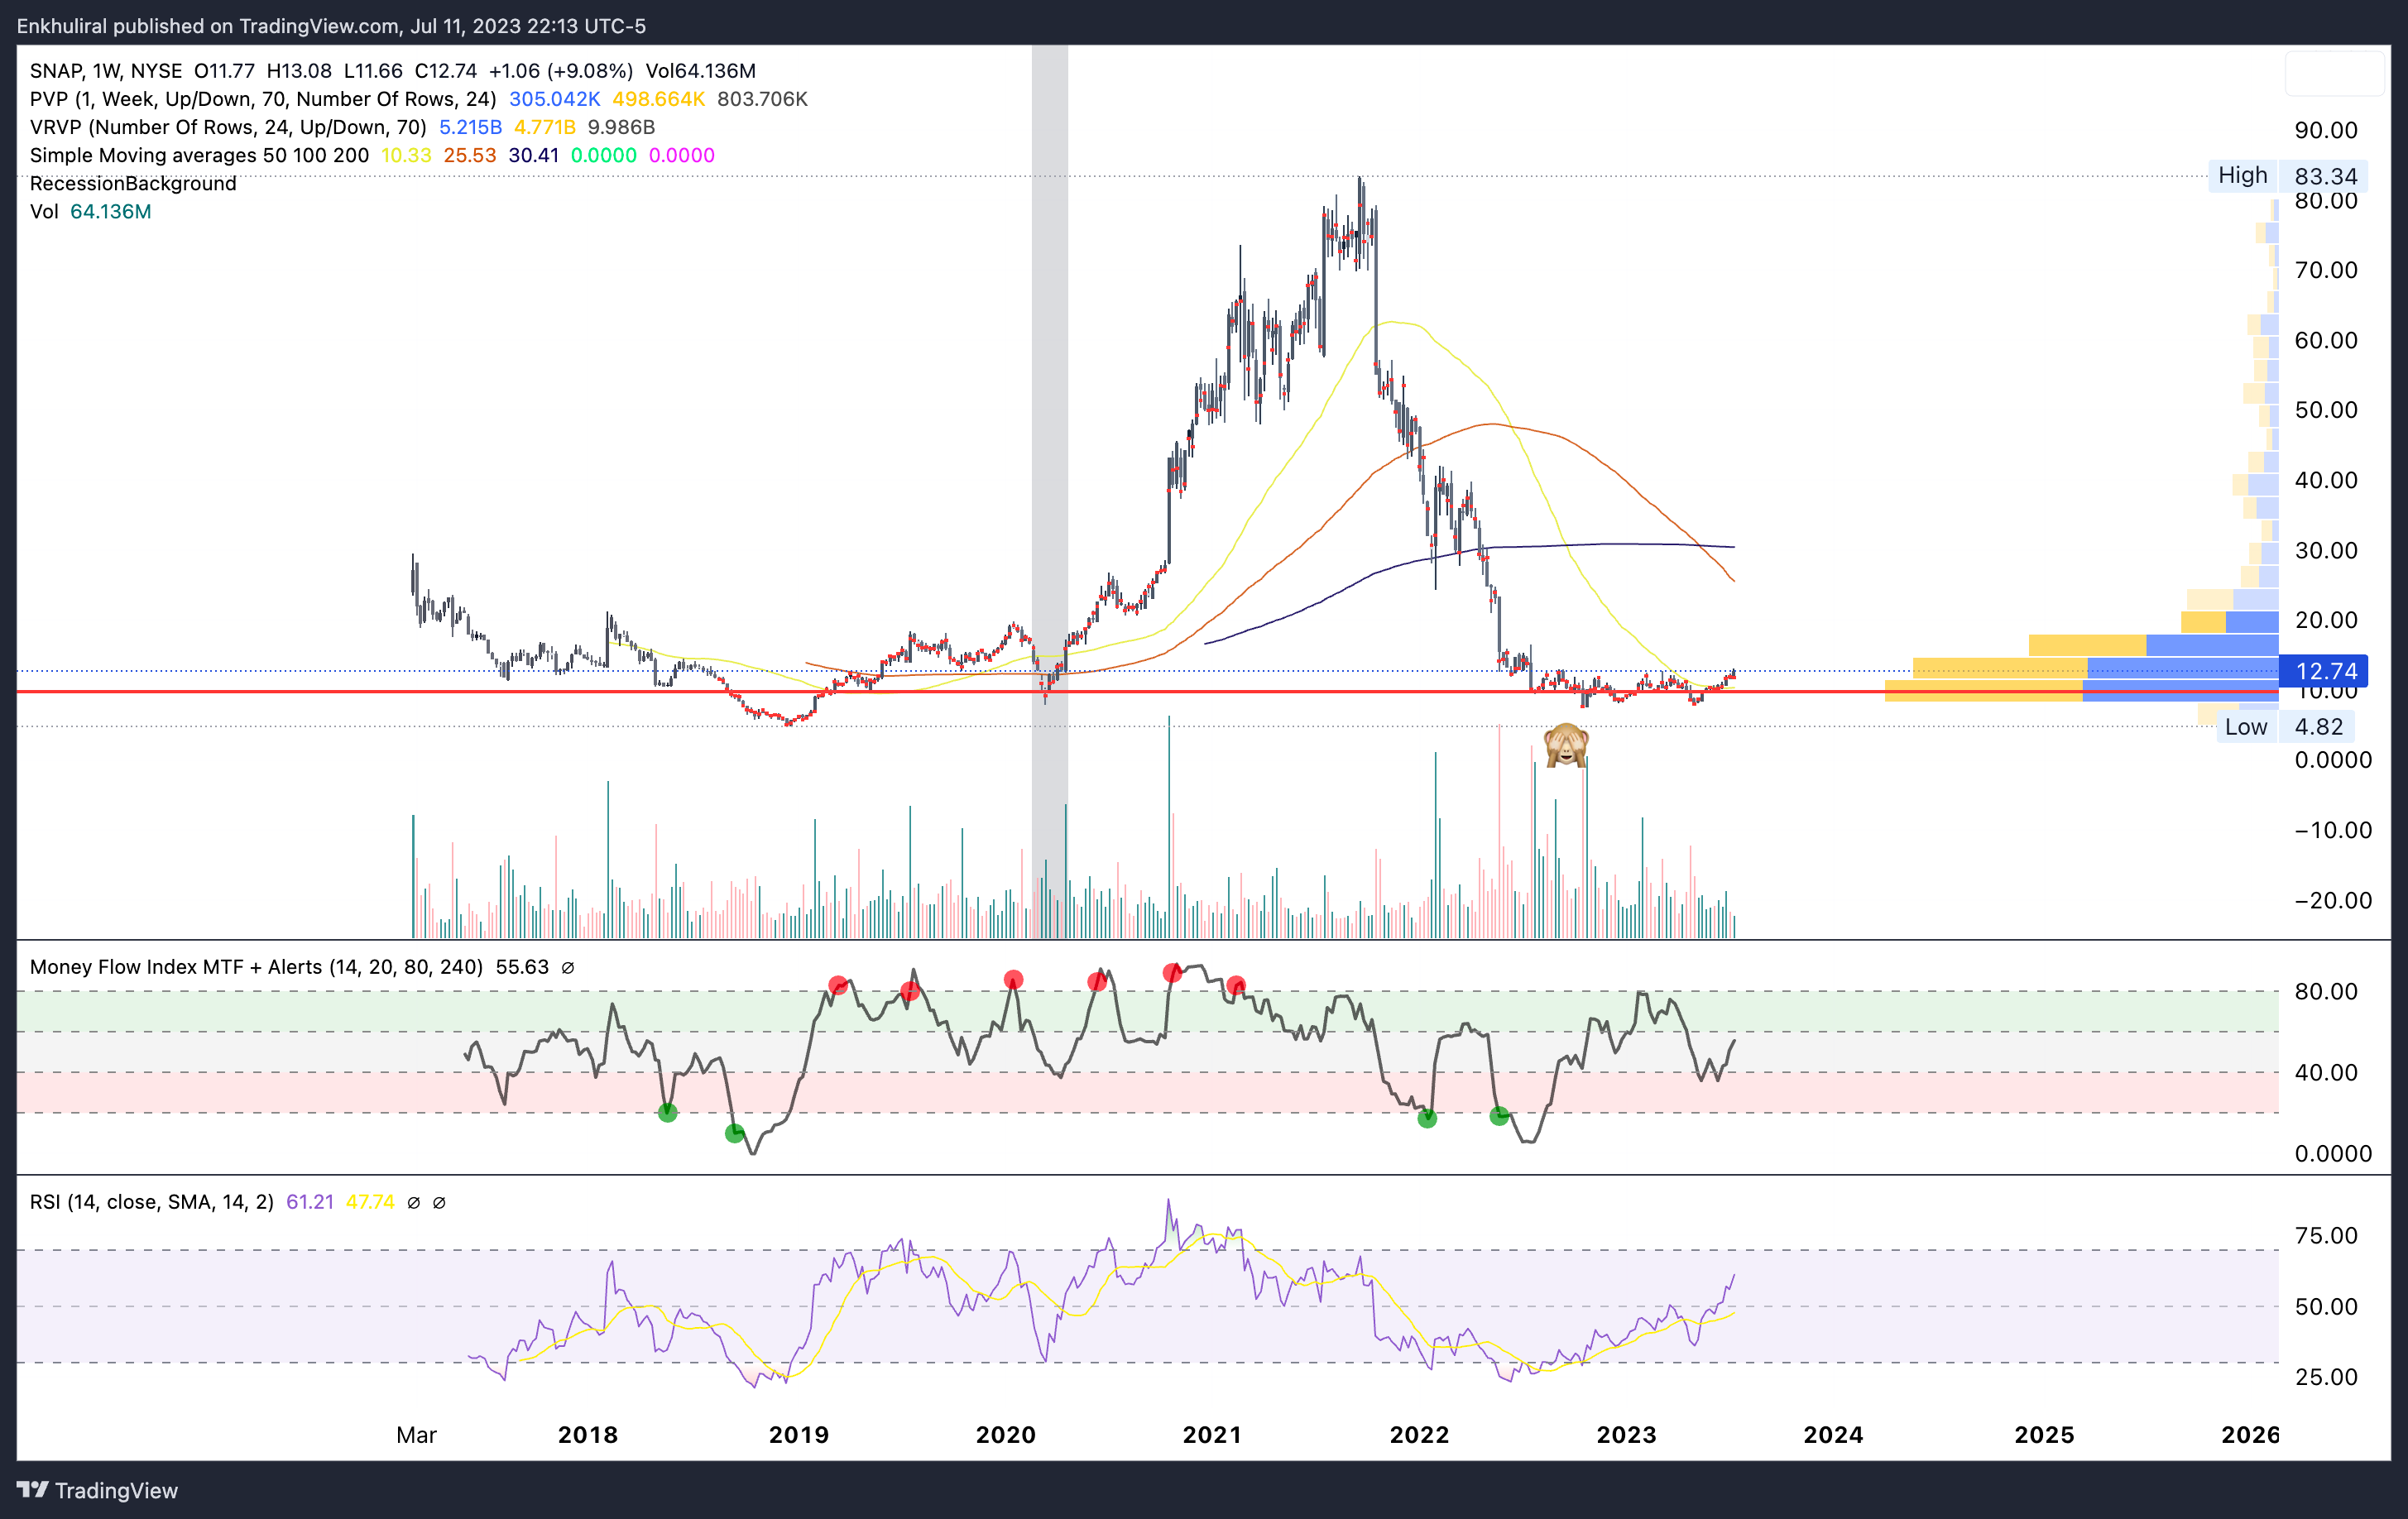Open the PVP indicator legend row
The width and height of the screenshot is (2408, 1519).
[x=262, y=99]
